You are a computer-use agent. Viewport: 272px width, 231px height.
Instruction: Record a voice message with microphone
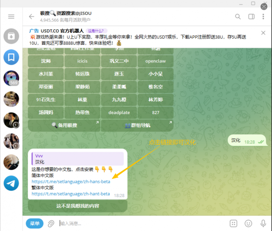(263, 224)
